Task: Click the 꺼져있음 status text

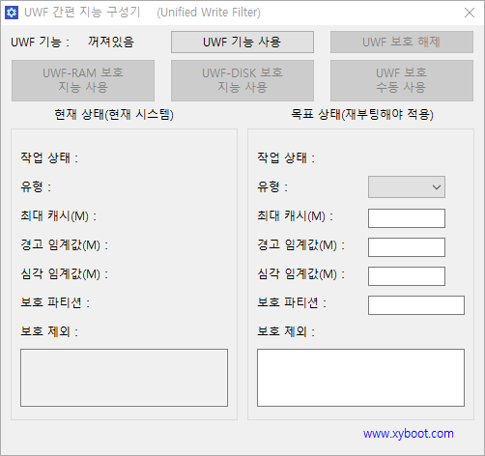Action: 111,42
